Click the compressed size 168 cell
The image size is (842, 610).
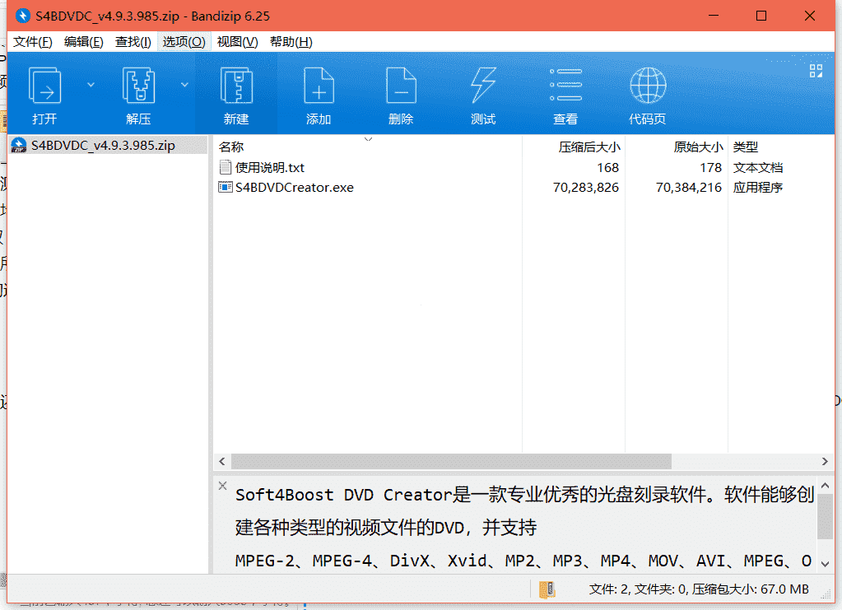coord(608,168)
